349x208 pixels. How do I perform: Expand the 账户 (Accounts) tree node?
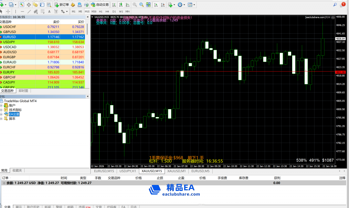coord(1,105)
